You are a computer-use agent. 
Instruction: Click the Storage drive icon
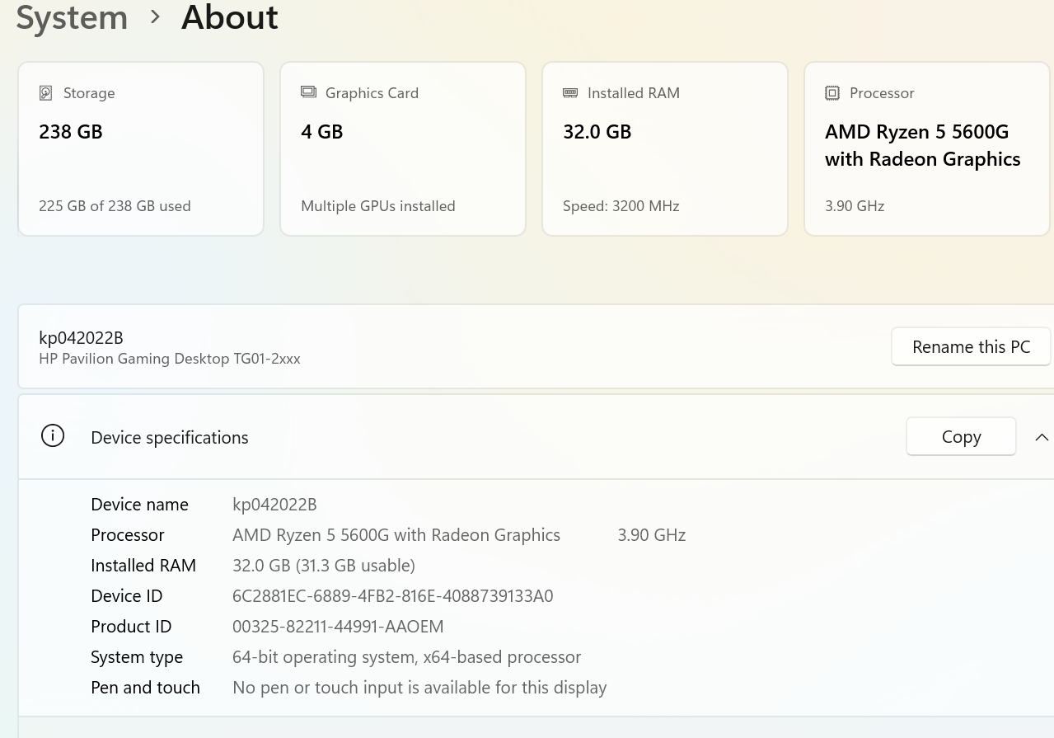click(46, 93)
